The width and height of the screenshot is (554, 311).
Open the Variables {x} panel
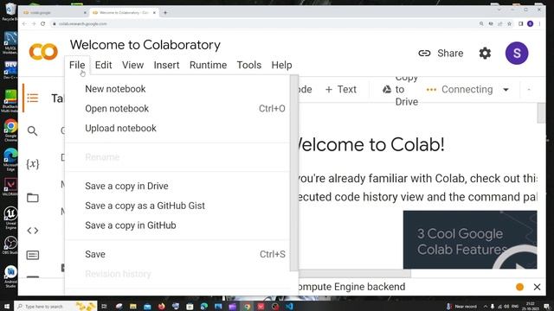[x=33, y=164]
